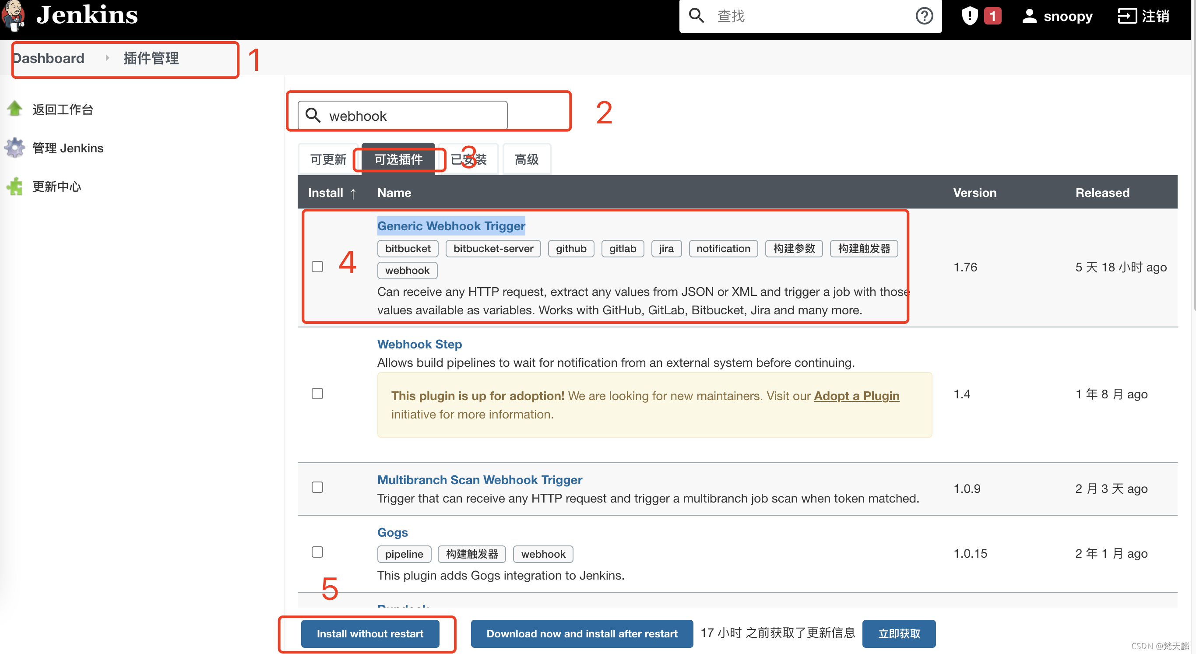
Task: Open the 更新中心 sidebar link
Action: tap(56, 186)
